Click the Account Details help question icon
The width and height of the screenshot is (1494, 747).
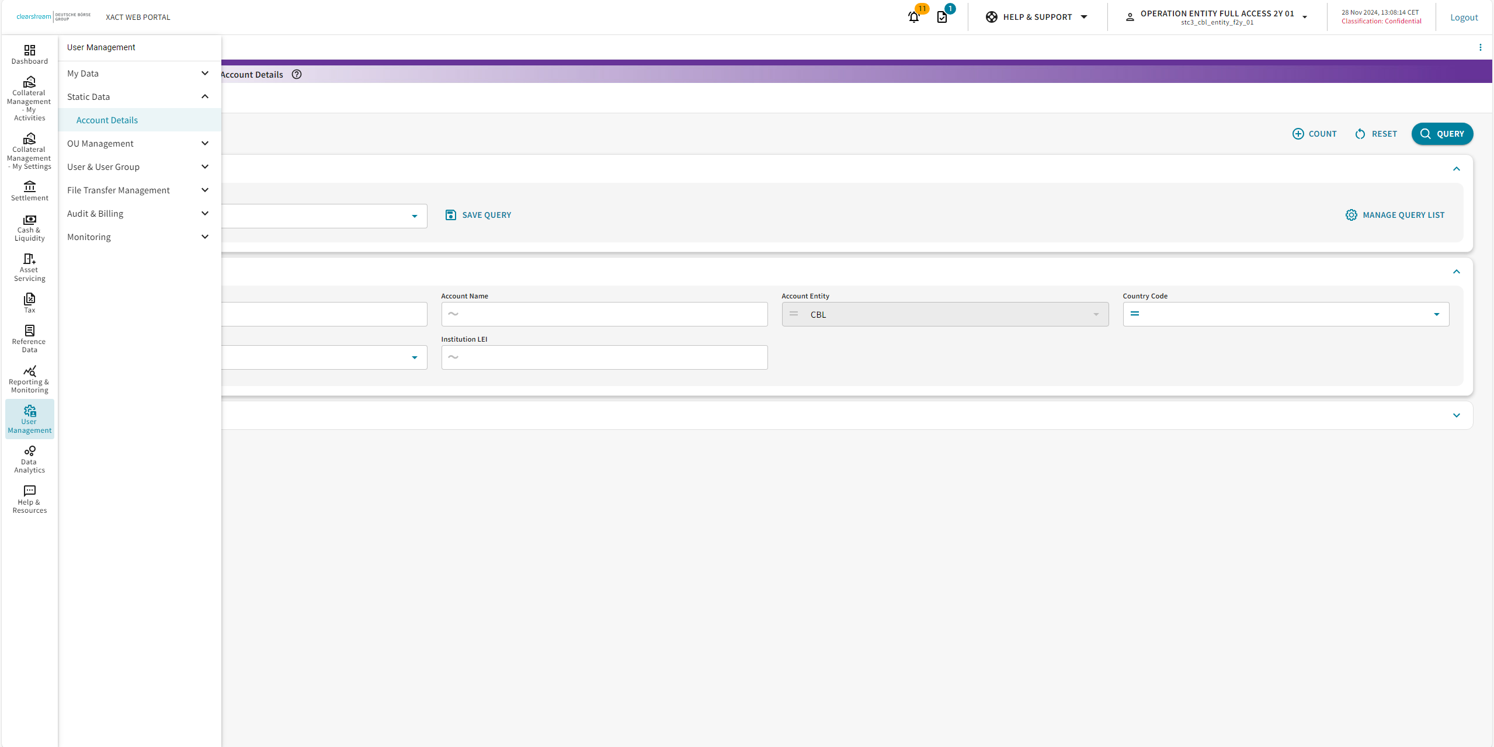point(297,74)
